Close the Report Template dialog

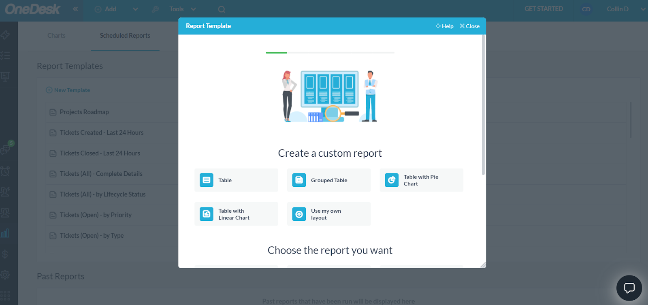(469, 26)
